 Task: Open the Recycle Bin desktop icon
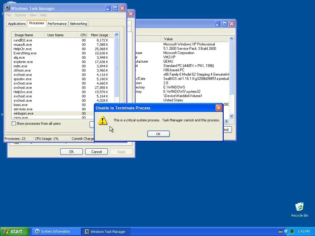(x=300, y=210)
